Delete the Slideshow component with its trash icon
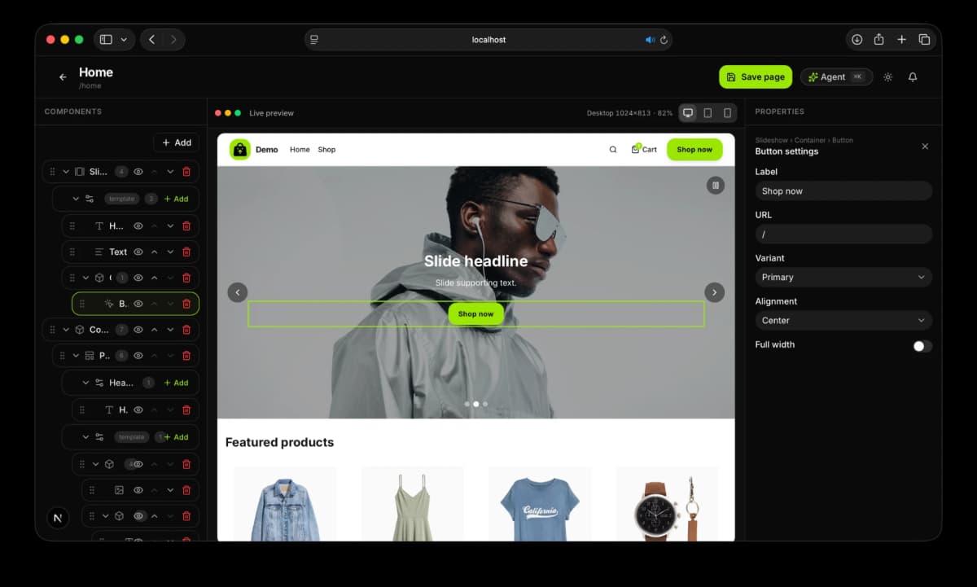This screenshot has width=977, height=587. tap(186, 172)
